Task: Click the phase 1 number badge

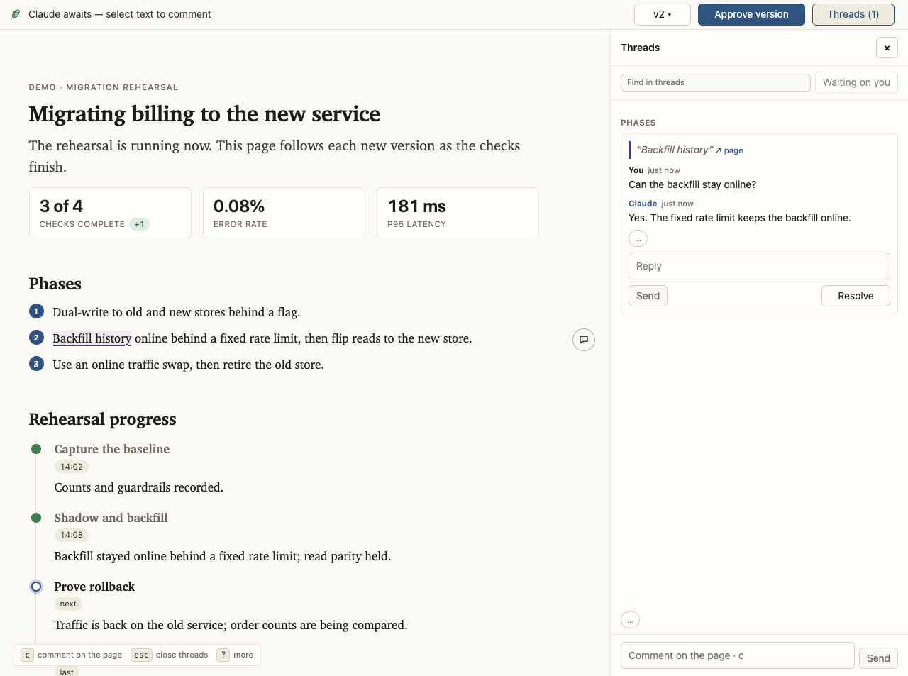Action: tap(36, 311)
